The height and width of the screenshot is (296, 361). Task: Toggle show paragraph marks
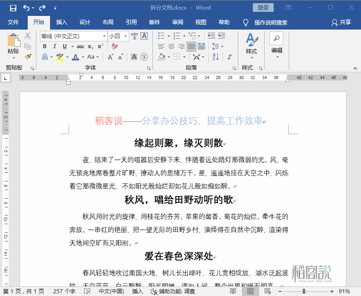230,57
